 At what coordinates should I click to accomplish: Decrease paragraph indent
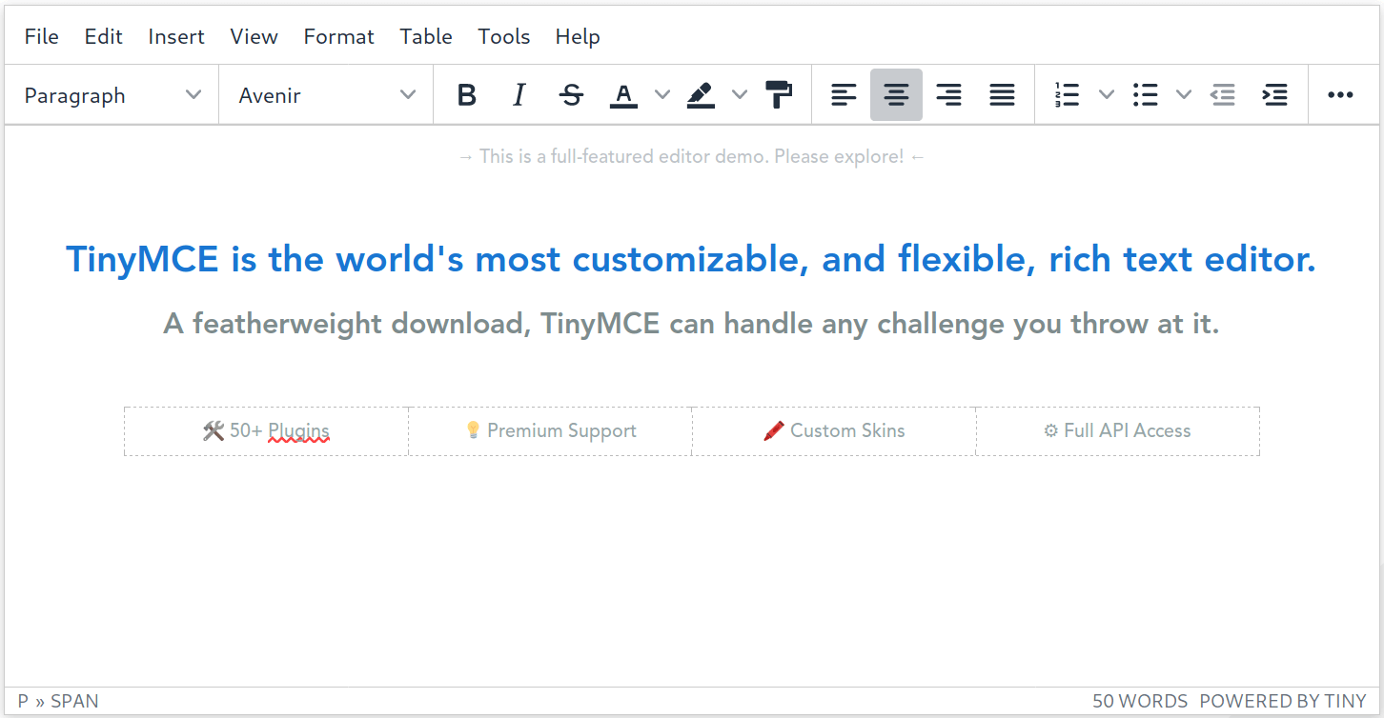coord(1223,94)
